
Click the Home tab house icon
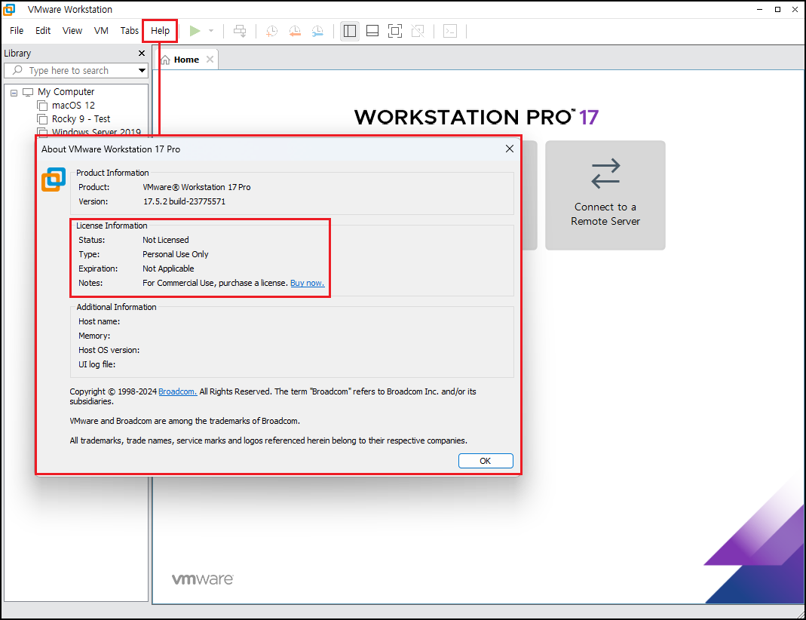click(x=166, y=60)
